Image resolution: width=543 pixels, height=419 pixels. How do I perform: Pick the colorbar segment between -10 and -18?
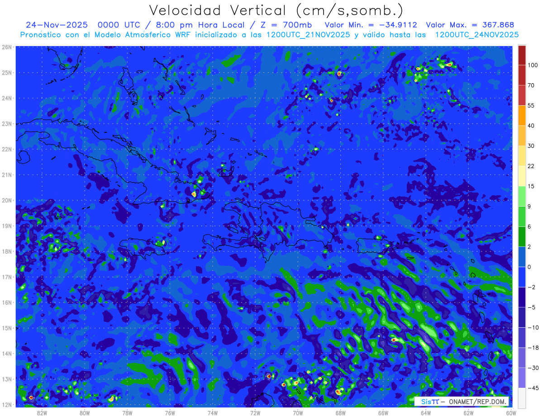(x=522, y=337)
